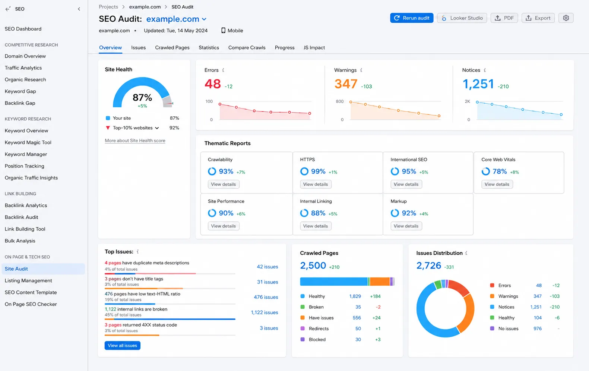Screen dimensions: 589x371
Task: Click the Core Web Vitals progress ring
Action: point(486,172)
